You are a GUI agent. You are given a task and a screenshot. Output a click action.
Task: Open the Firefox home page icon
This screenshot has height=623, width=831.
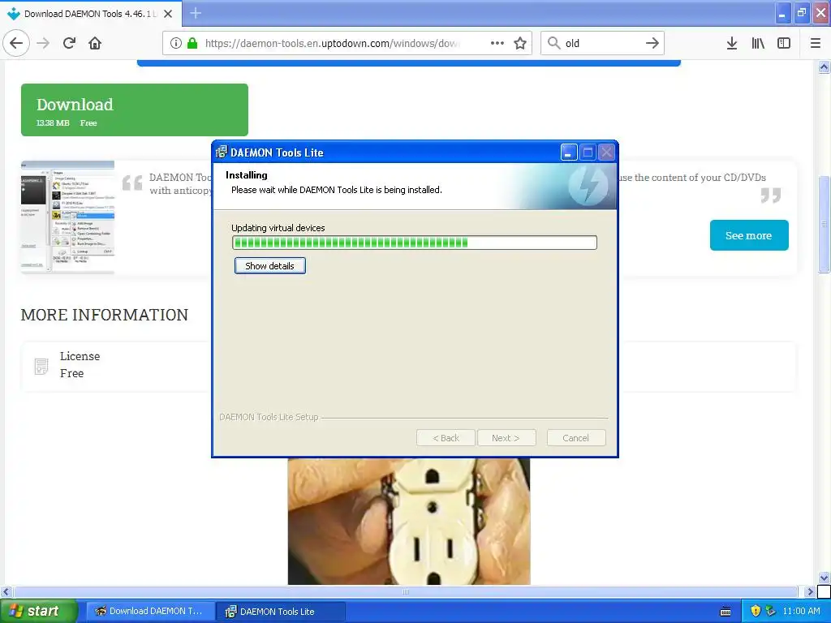(x=95, y=43)
